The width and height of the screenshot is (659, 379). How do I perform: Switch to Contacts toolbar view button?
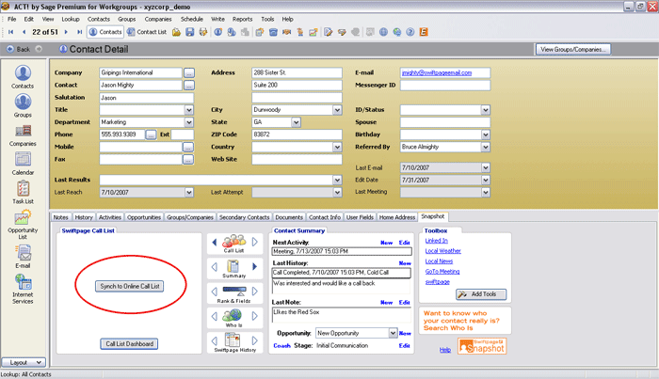(105, 32)
